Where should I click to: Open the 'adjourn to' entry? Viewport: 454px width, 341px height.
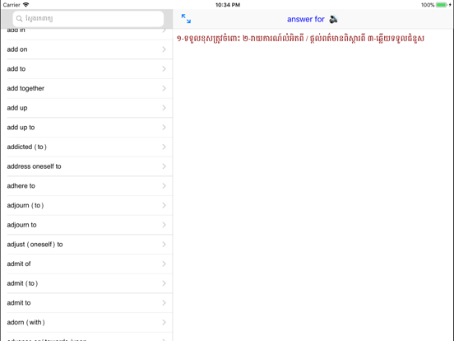(86, 225)
